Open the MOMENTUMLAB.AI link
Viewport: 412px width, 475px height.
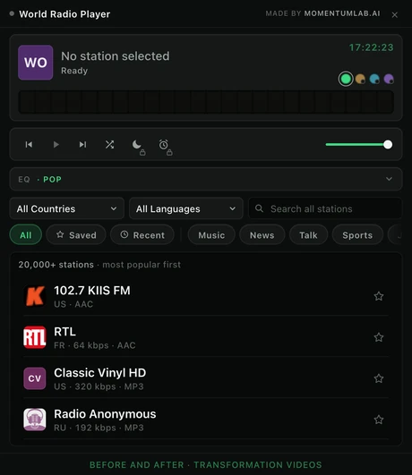click(342, 13)
